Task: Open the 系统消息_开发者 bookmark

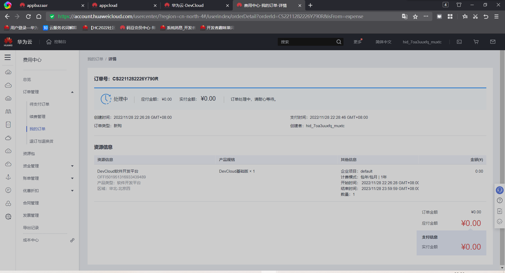Action: click(178, 28)
